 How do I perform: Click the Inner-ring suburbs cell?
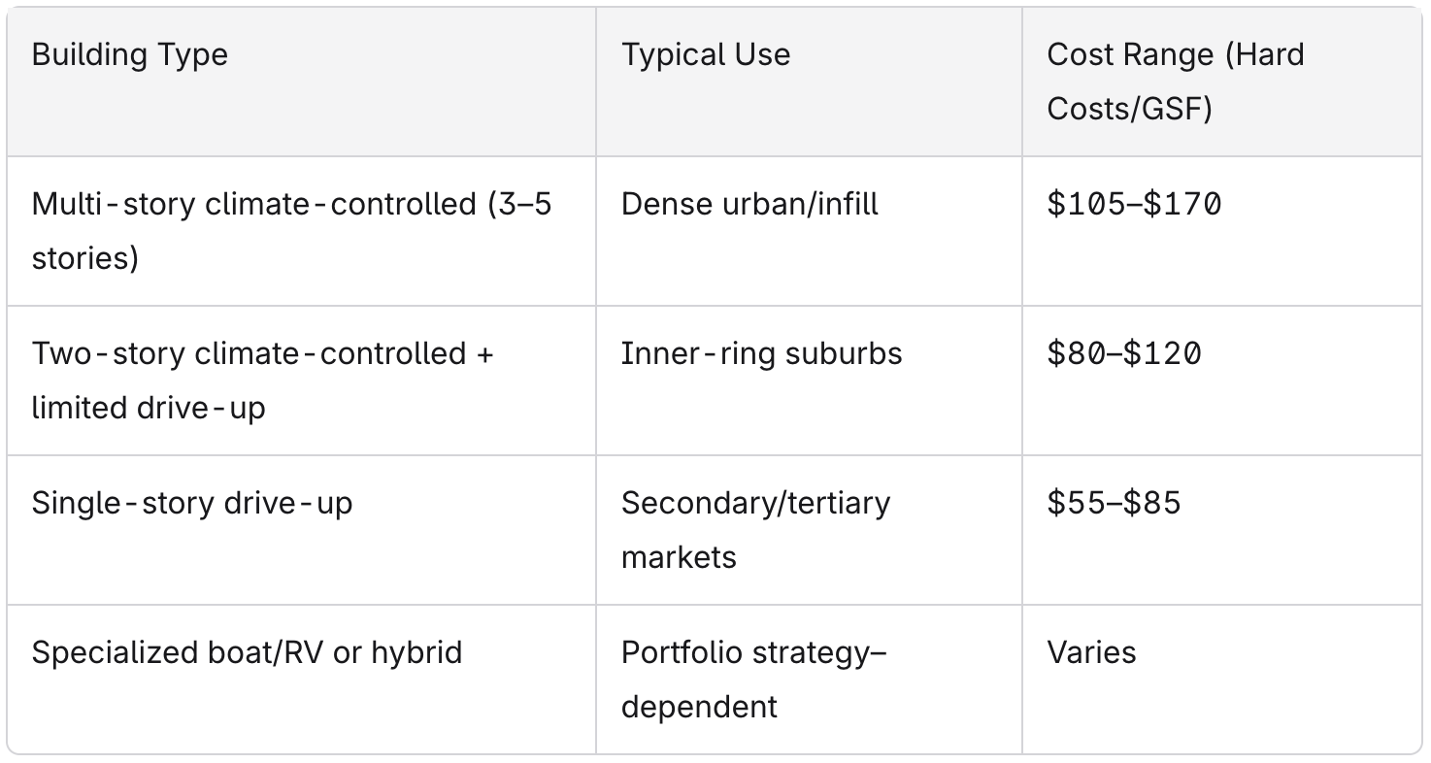[x=809, y=381]
